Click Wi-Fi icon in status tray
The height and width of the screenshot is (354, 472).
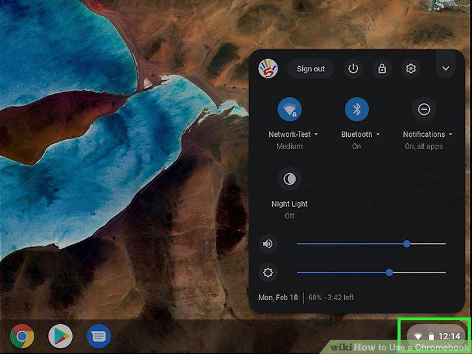click(418, 336)
